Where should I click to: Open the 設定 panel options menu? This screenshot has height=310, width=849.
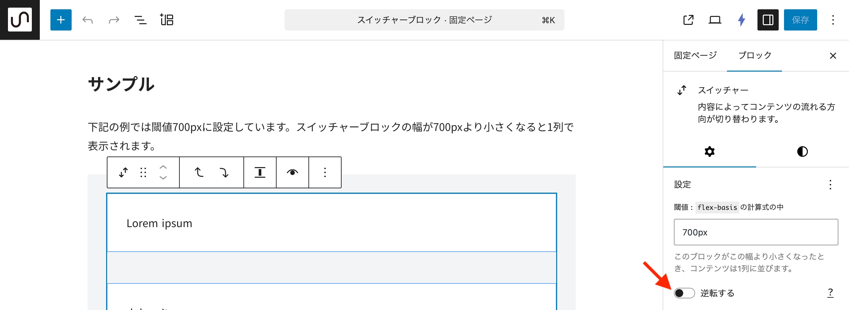(x=830, y=185)
